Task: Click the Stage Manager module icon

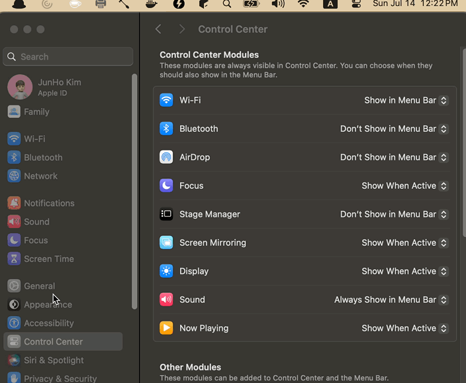Action: click(166, 214)
